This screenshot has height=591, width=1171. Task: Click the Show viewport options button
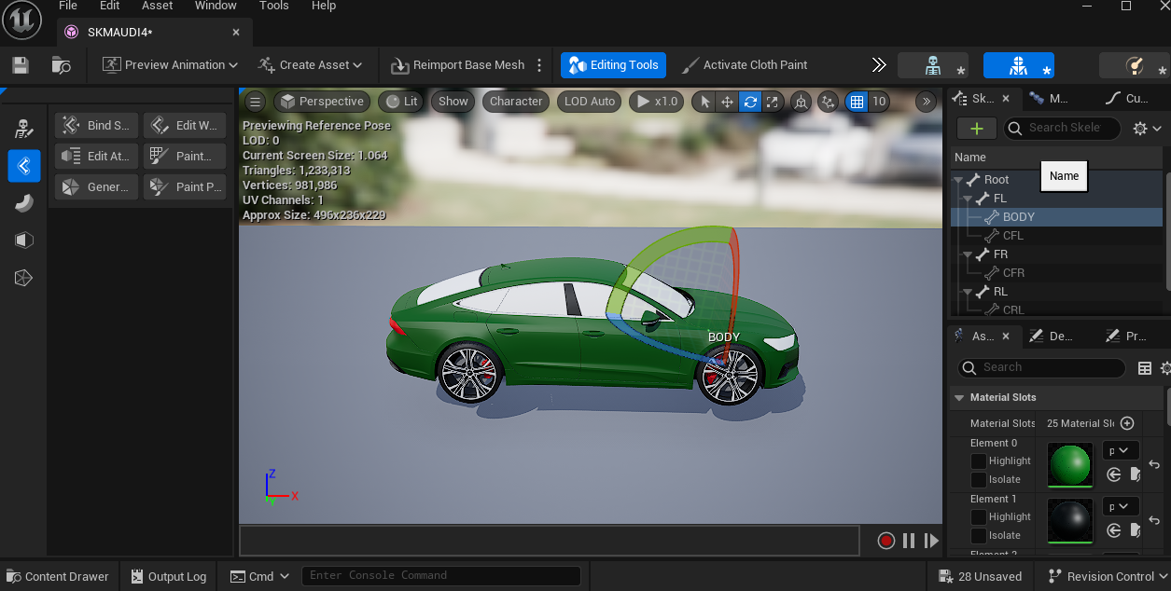pyautogui.click(x=453, y=102)
